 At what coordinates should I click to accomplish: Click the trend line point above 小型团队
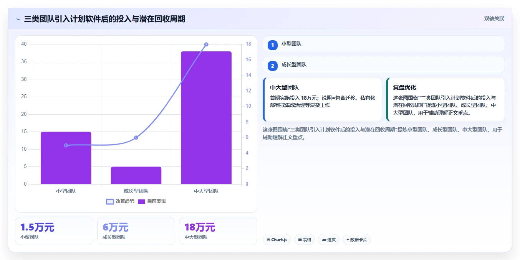click(x=66, y=145)
